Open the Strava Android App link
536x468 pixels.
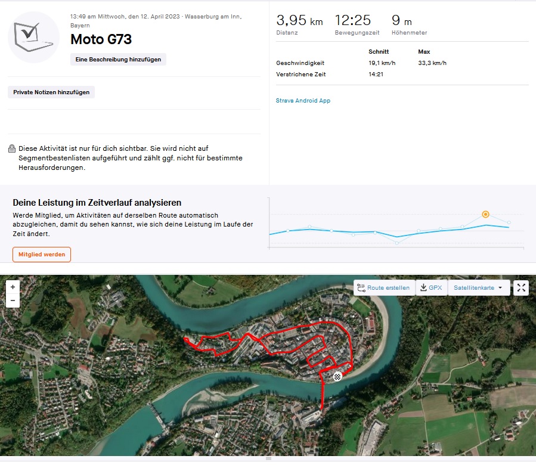pyautogui.click(x=303, y=101)
